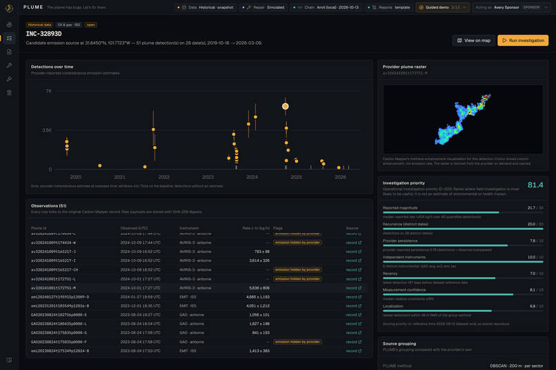Open record link for av320241001t172751-L
Image resolution: width=556 pixels, height=370 pixels.
pos(353,279)
